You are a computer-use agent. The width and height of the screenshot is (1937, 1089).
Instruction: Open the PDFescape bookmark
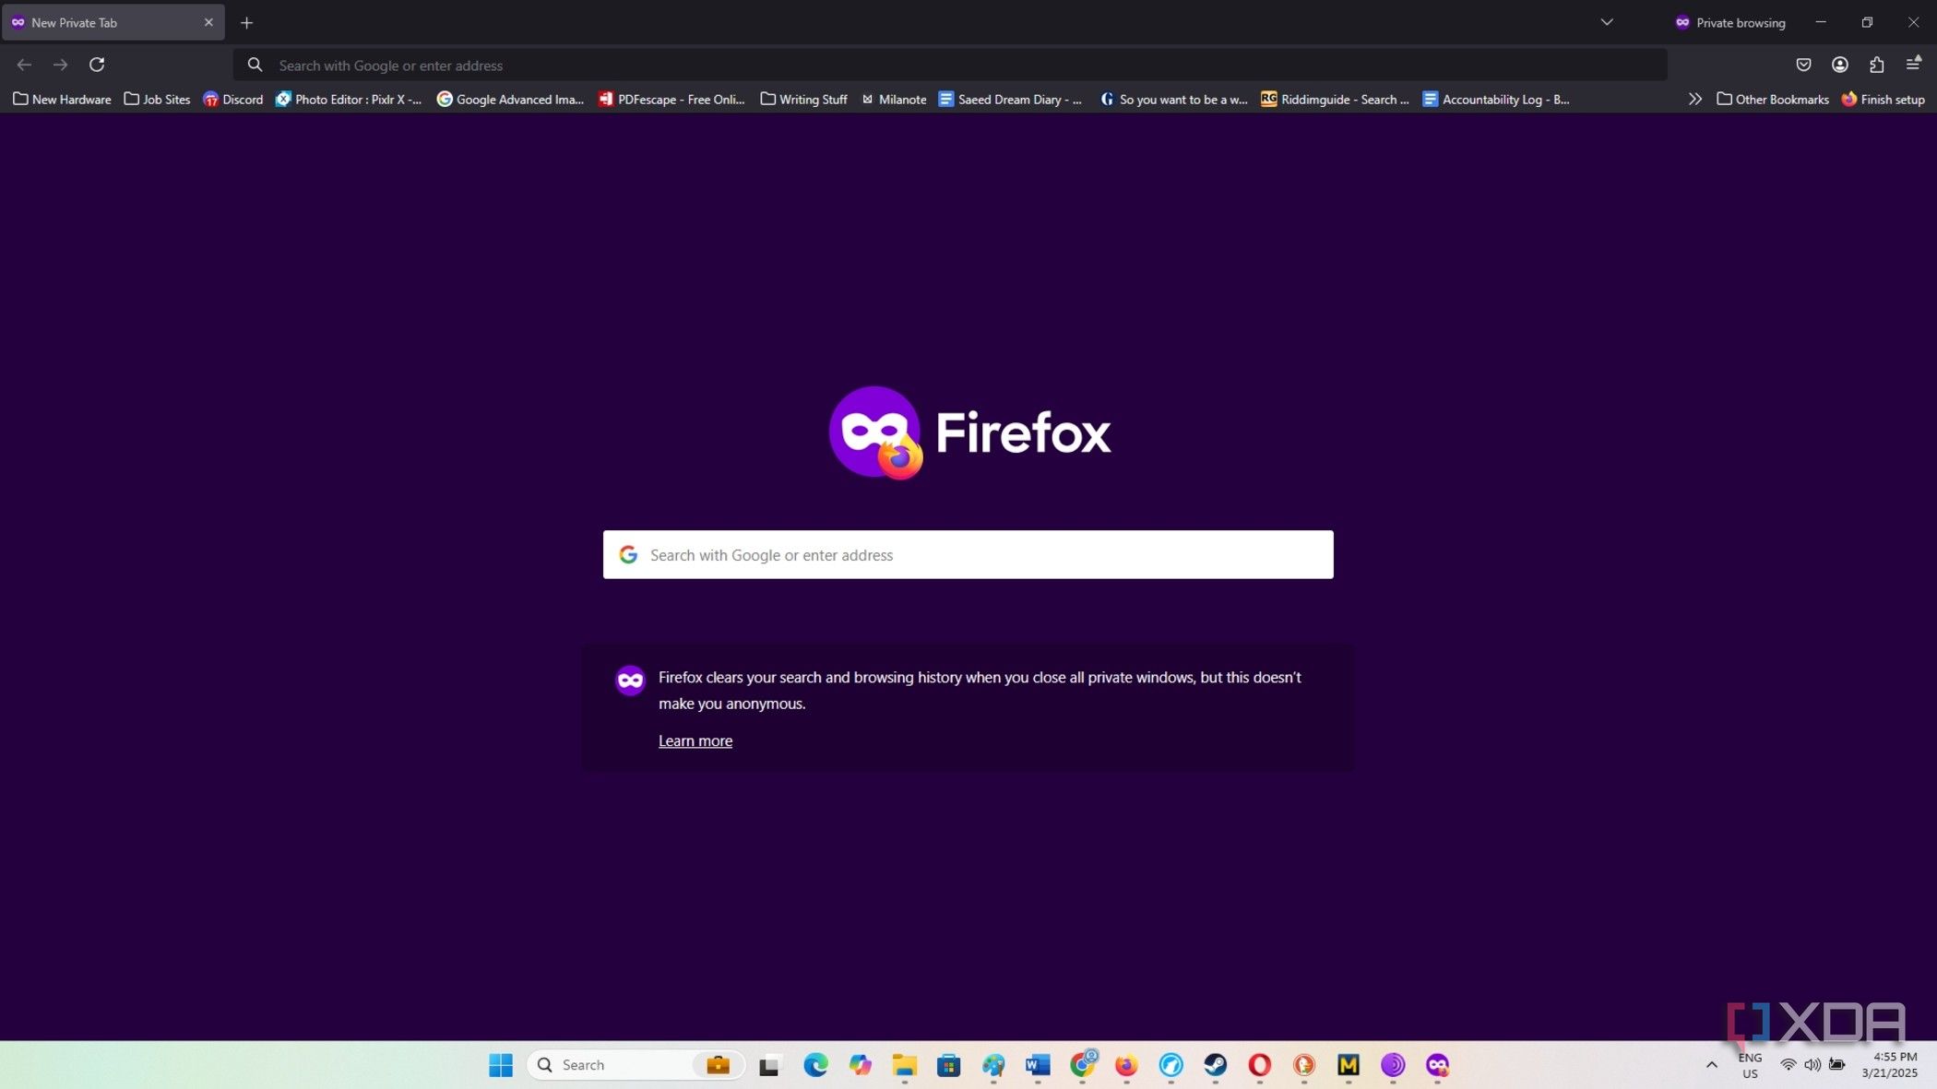coord(671,99)
